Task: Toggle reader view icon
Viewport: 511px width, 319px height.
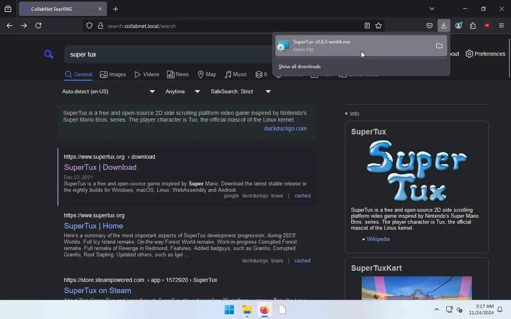Action: (367, 26)
